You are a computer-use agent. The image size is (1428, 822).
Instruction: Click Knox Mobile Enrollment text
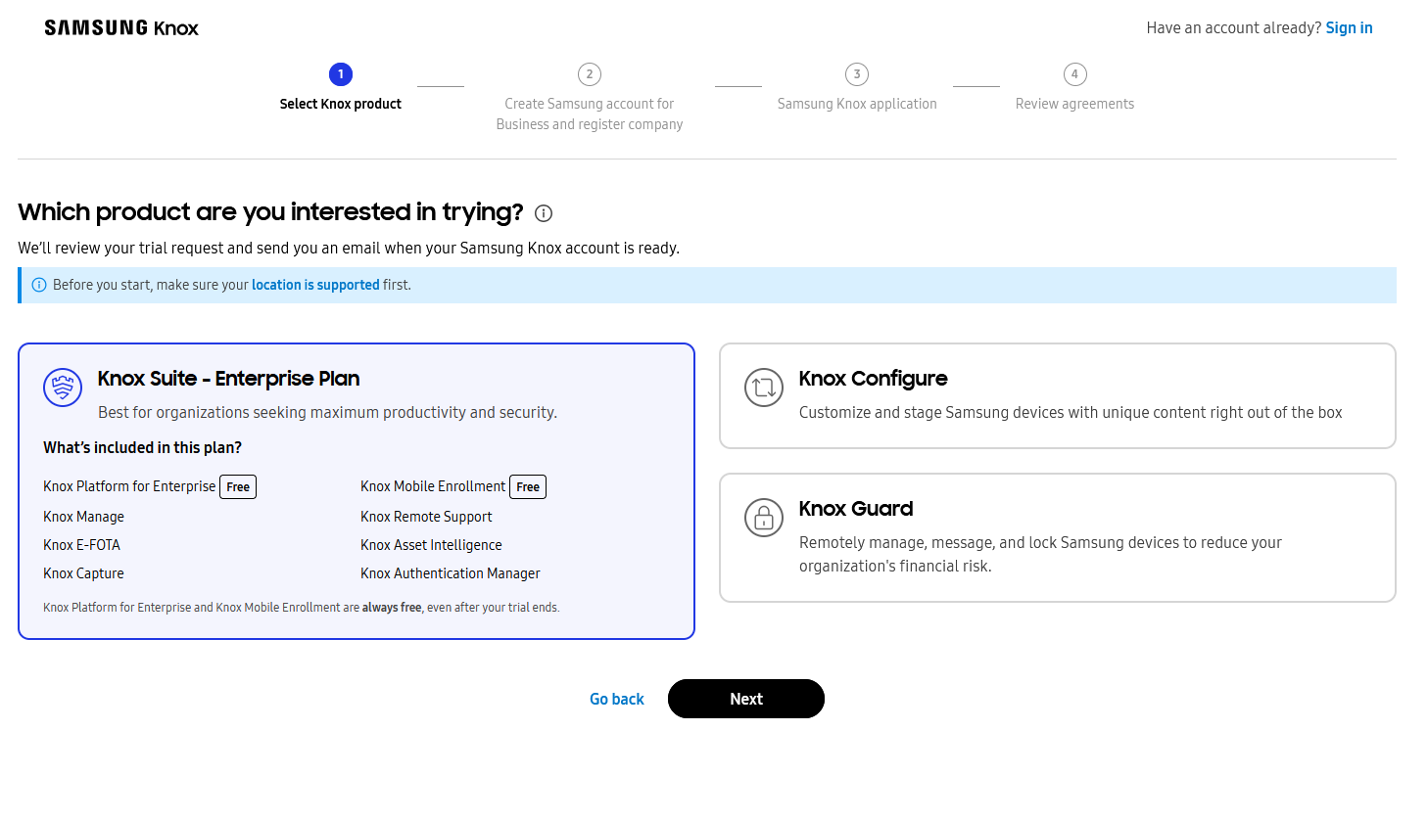tap(433, 486)
